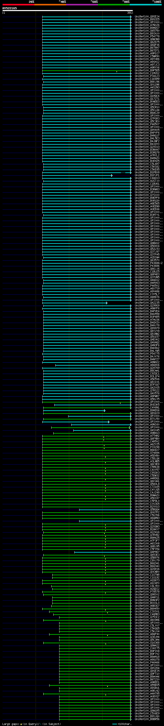Click hit label UniRef100_P34123
The image size is (164, 726).
(147, 76)
